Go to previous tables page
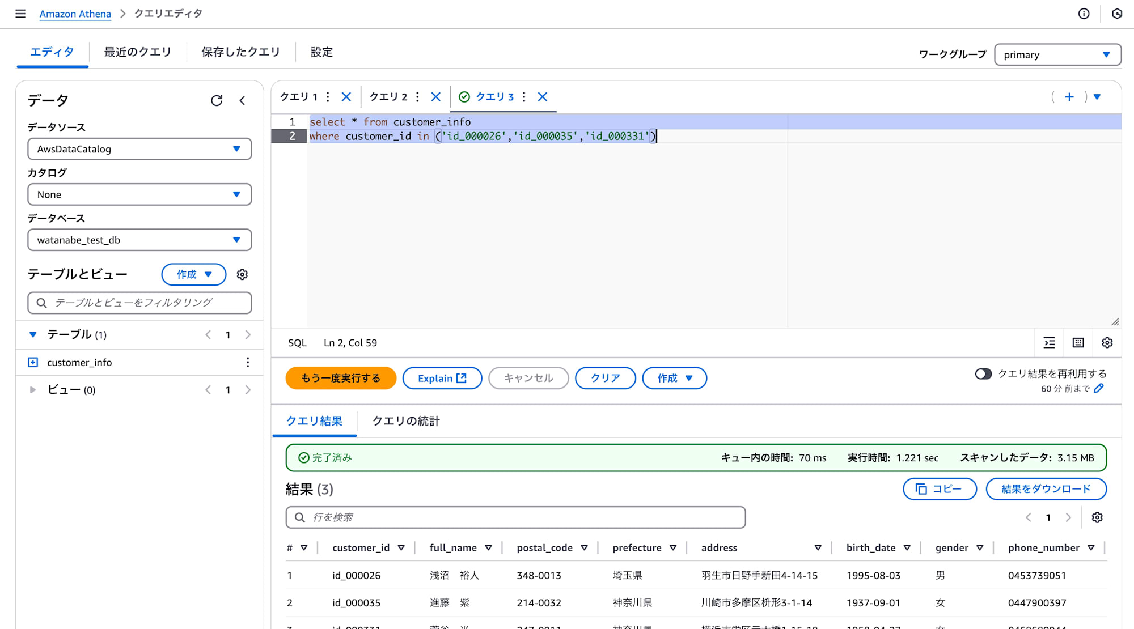Viewport: 1134px width, 629px height. (208, 335)
